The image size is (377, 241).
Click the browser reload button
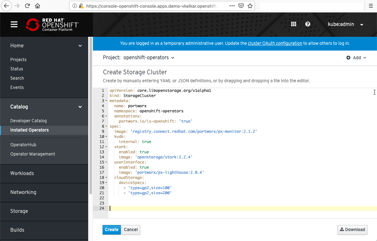[27, 6]
